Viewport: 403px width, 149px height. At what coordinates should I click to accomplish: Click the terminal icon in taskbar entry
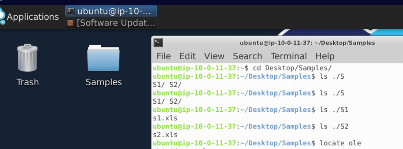[70, 11]
